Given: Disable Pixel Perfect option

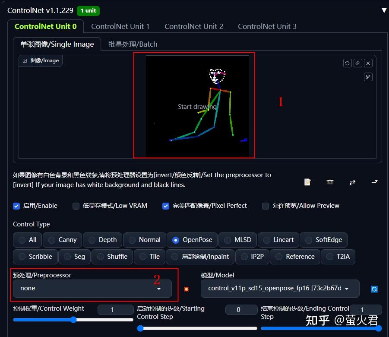Looking at the screenshot, I should 166,206.
